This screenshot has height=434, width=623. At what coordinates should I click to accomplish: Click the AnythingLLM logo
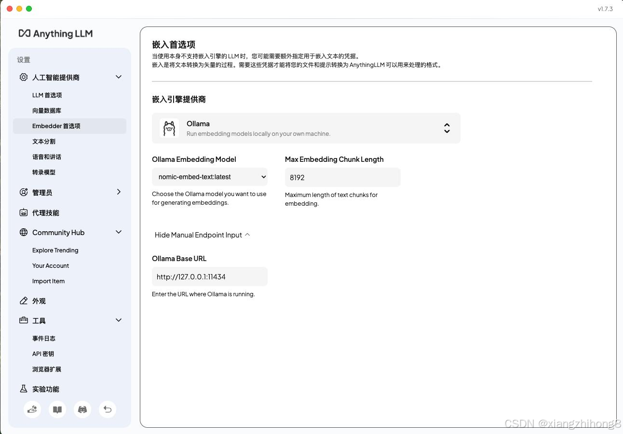55,34
